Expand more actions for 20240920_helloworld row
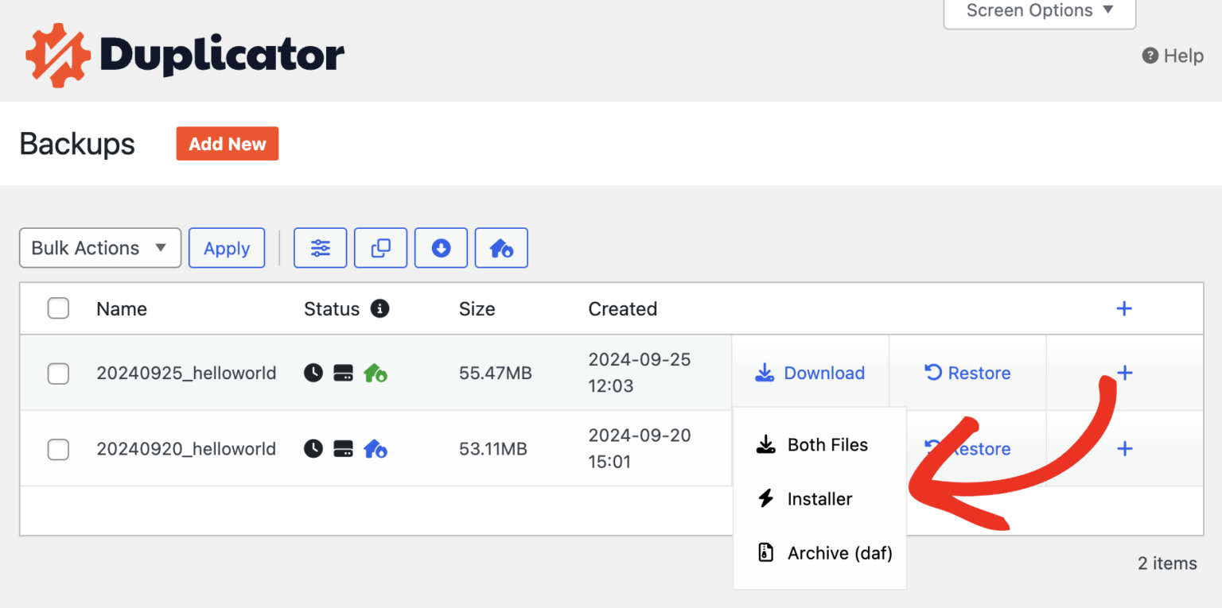1222x608 pixels. pos(1124,449)
